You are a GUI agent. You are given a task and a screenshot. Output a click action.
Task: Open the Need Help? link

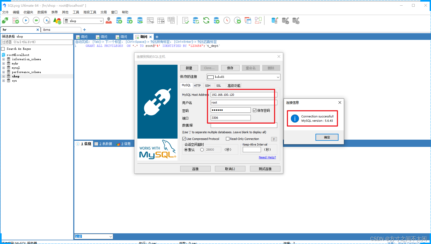pyautogui.click(x=267, y=157)
